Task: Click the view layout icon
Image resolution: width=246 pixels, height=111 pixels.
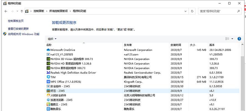Action: 227,39
